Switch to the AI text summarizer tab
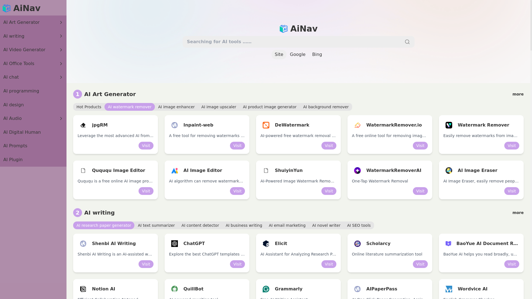 [156, 225]
